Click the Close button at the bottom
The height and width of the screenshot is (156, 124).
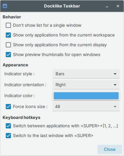pos(110,149)
